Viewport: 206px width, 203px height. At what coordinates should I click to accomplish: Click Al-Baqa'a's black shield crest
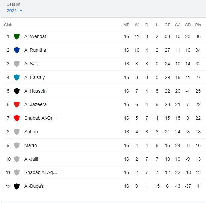tap(17, 186)
